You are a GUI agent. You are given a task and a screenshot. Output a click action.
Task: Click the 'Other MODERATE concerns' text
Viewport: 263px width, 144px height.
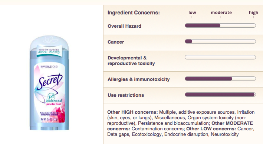180,126
